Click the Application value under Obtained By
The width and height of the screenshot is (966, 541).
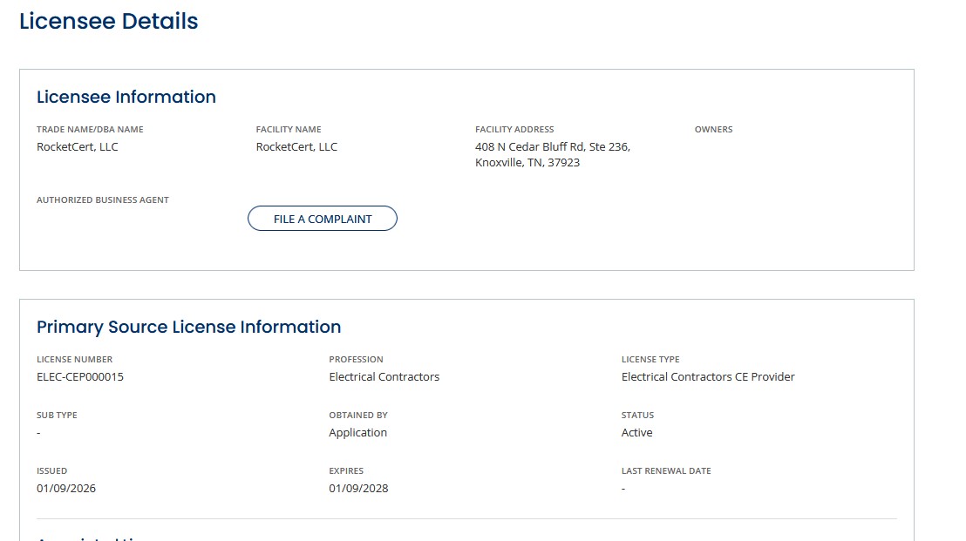point(357,433)
